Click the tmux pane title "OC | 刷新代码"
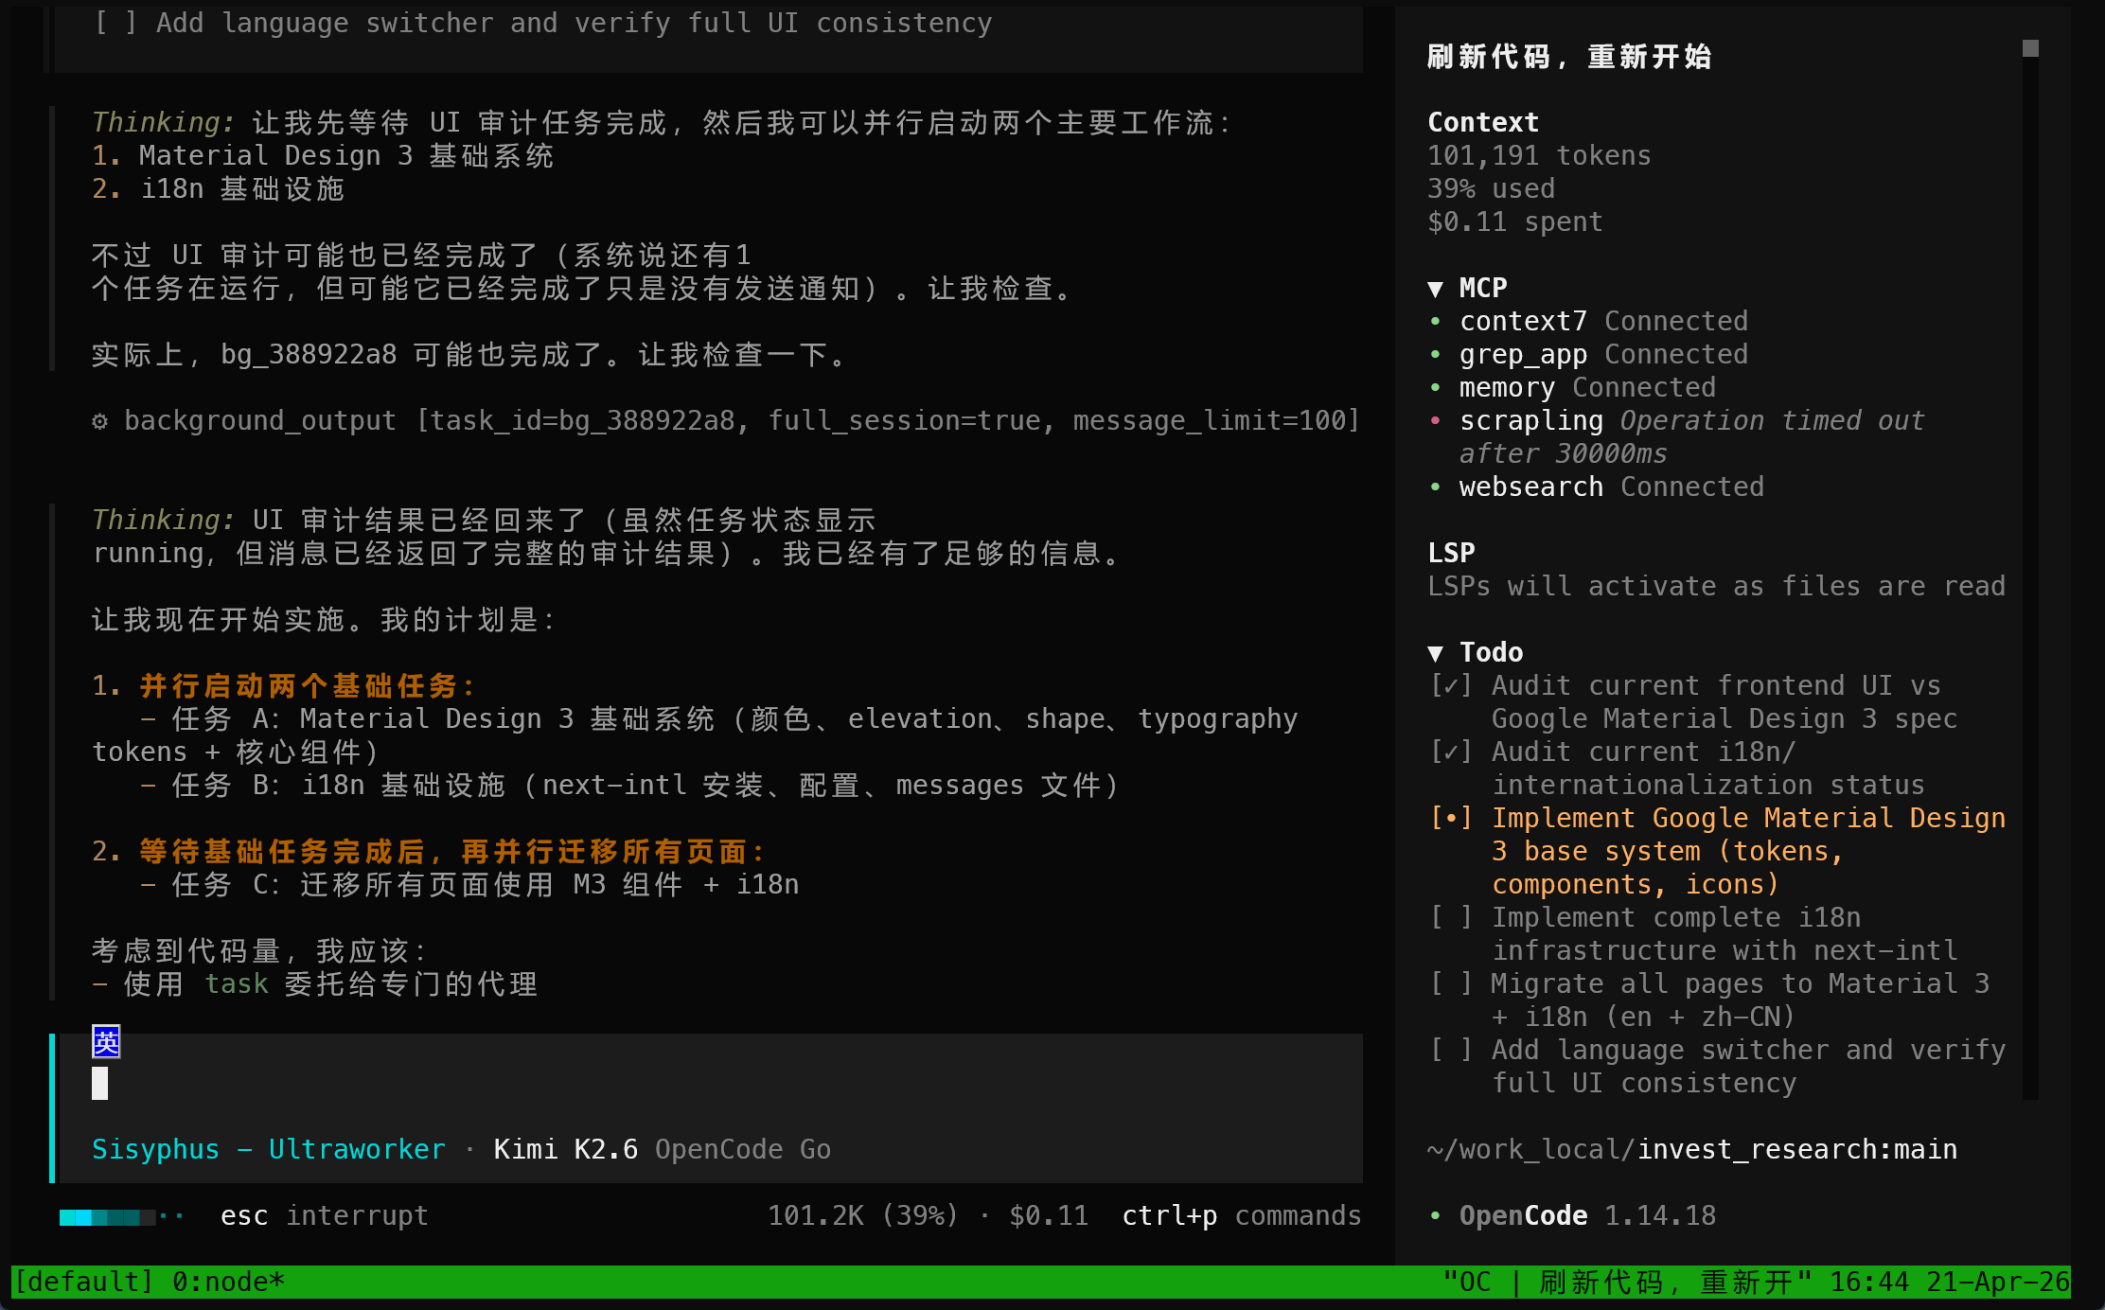2105x1310 pixels. tap(1627, 1282)
